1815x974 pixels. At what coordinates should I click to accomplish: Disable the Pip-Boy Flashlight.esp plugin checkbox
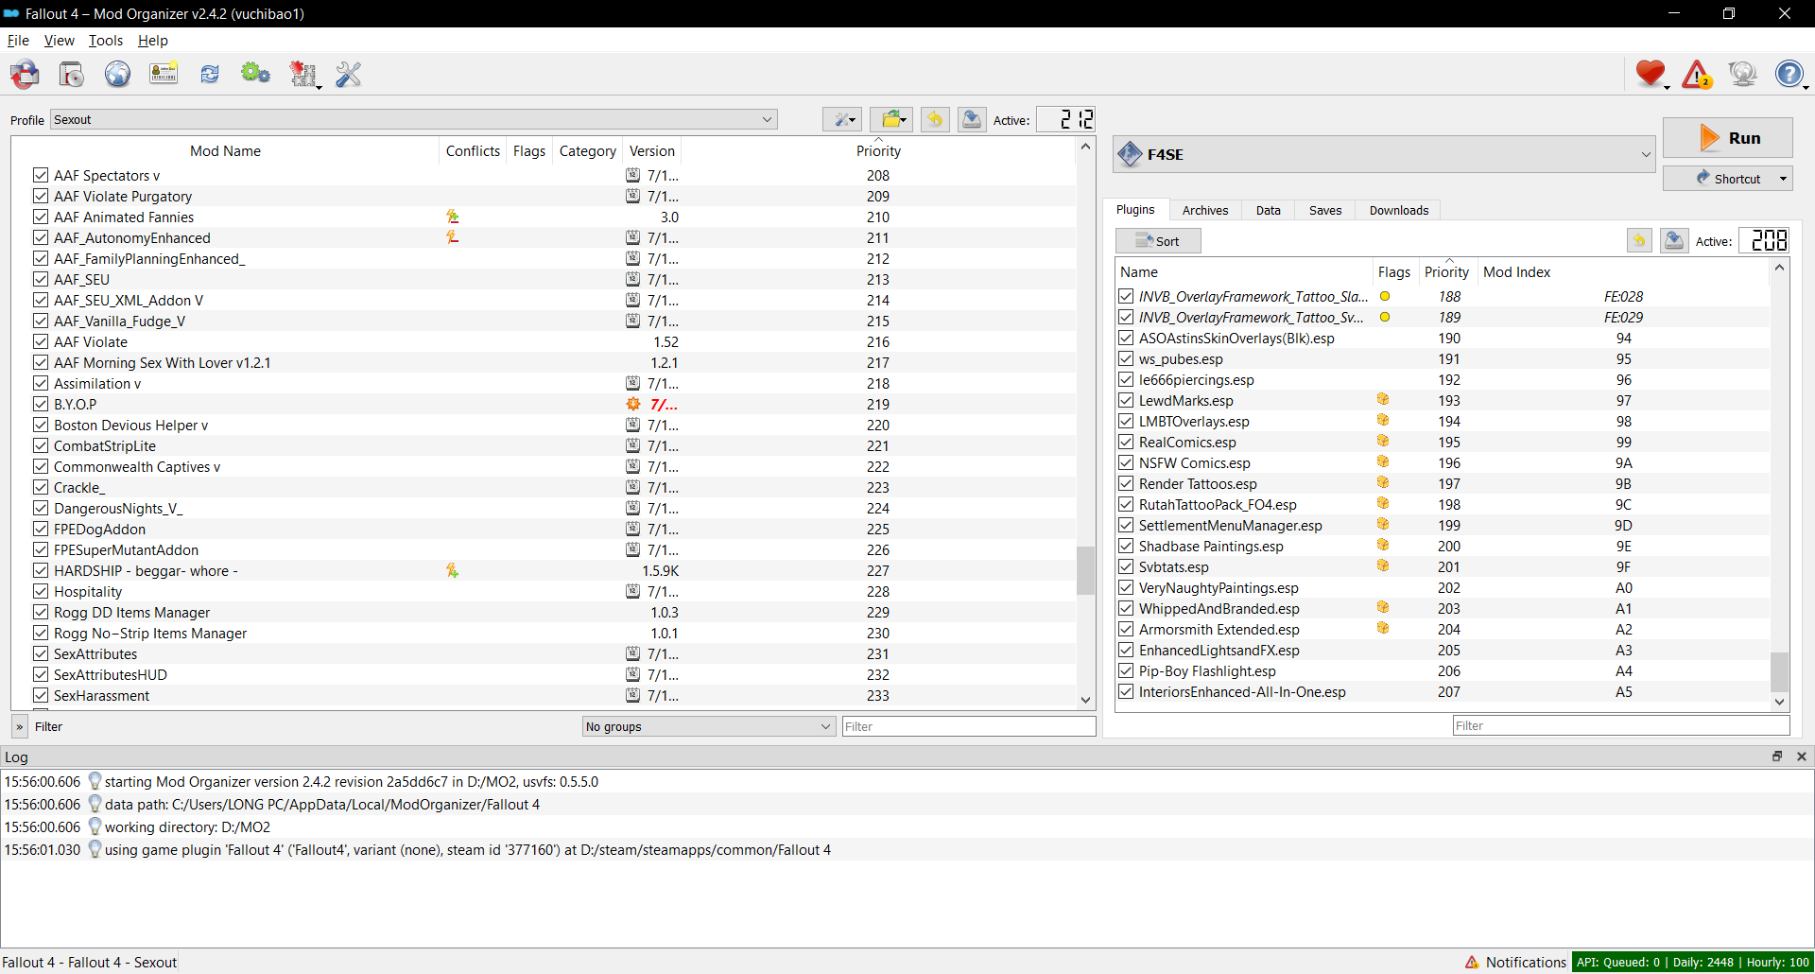coord(1126,670)
